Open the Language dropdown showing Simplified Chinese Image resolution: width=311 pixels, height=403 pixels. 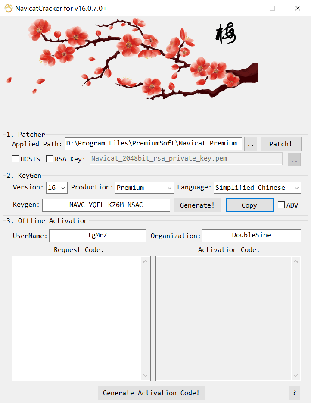(257, 188)
